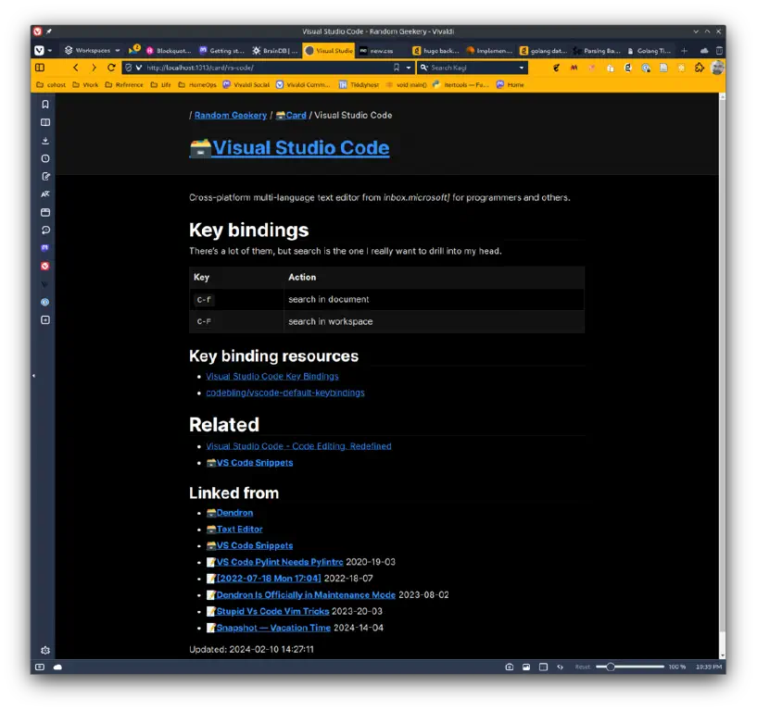Toggle panel visibility in status bar
This screenshot has height=711, width=757.
(40, 667)
